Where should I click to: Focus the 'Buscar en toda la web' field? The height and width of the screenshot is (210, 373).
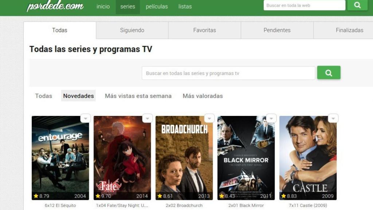coord(305,5)
